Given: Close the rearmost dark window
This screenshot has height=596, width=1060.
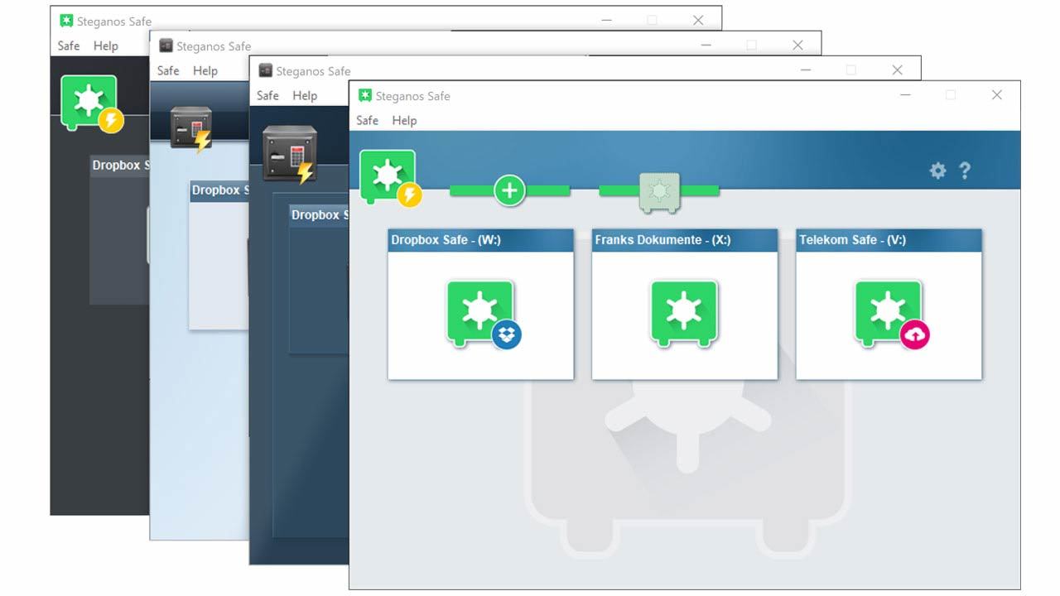Looking at the screenshot, I should coord(699,21).
